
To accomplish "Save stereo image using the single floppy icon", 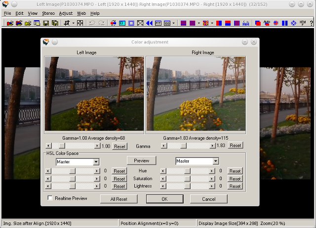I will [46, 23].
